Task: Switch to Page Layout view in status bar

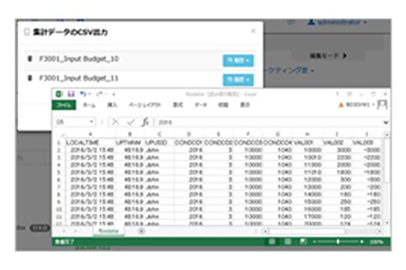Action: pyautogui.click(x=287, y=241)
